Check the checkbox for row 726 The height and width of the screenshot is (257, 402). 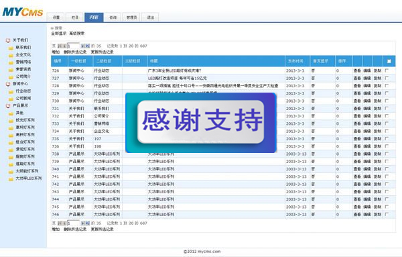[387, 70]
